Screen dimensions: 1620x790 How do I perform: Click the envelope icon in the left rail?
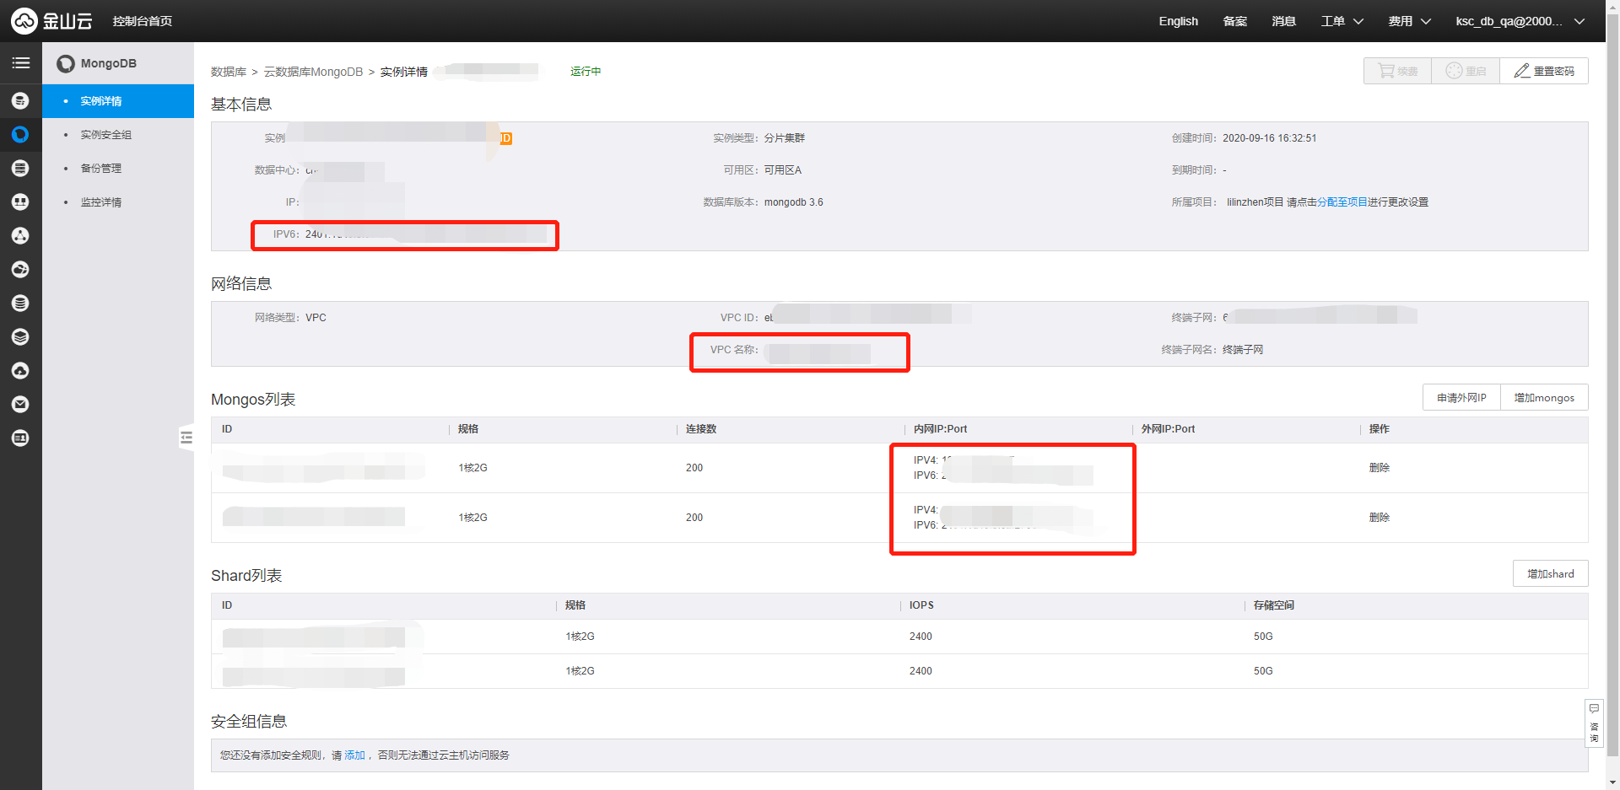click(20, 405)
